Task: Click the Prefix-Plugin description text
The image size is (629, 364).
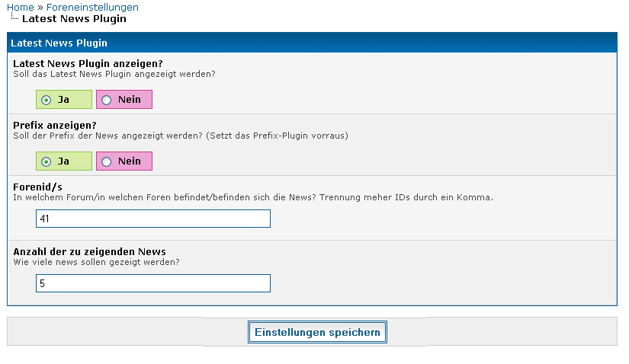Action: pyautogui.click(x=181, y=136)
